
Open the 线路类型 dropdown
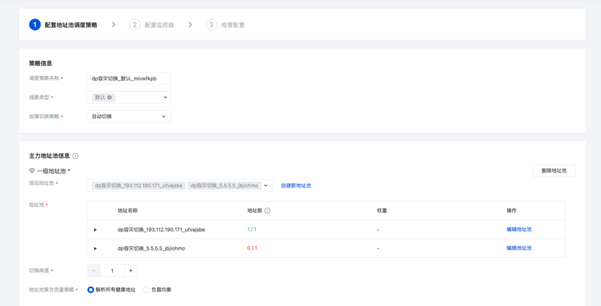129,97
